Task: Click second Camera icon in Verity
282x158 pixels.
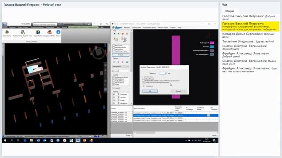Action: tap(119, 62)
